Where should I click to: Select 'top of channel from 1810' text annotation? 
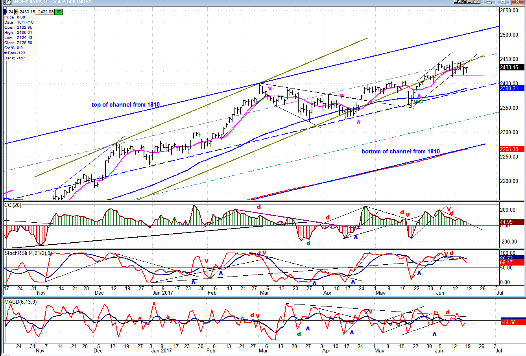tap(126, 105)
